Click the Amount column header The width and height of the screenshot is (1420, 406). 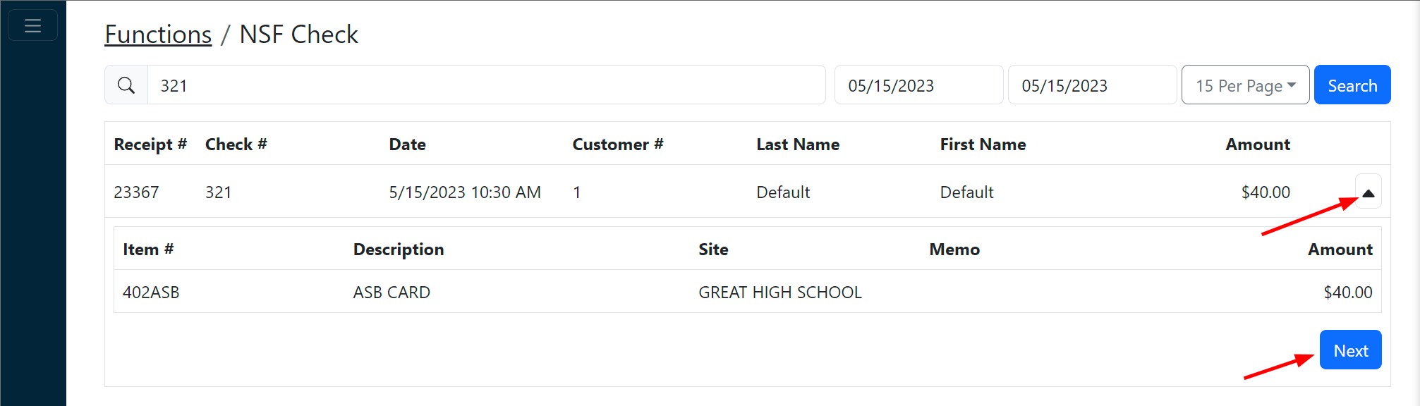[x=1257, y=144]
